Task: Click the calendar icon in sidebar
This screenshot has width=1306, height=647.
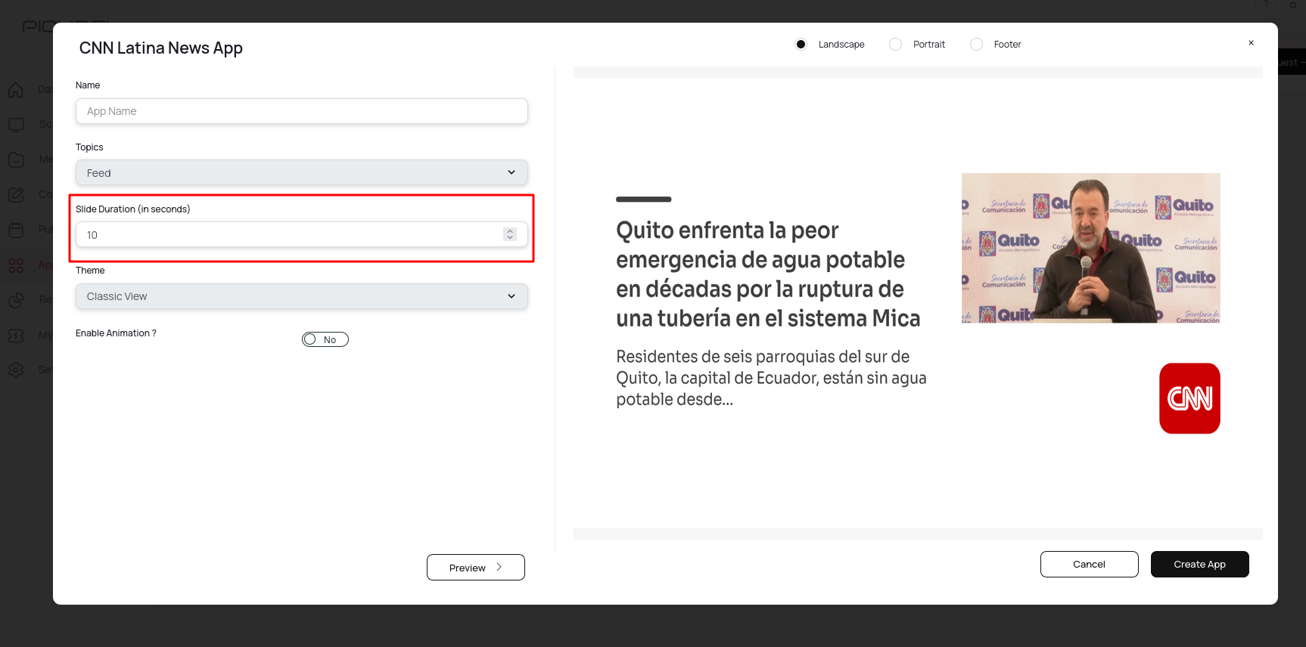Action: 16,230
